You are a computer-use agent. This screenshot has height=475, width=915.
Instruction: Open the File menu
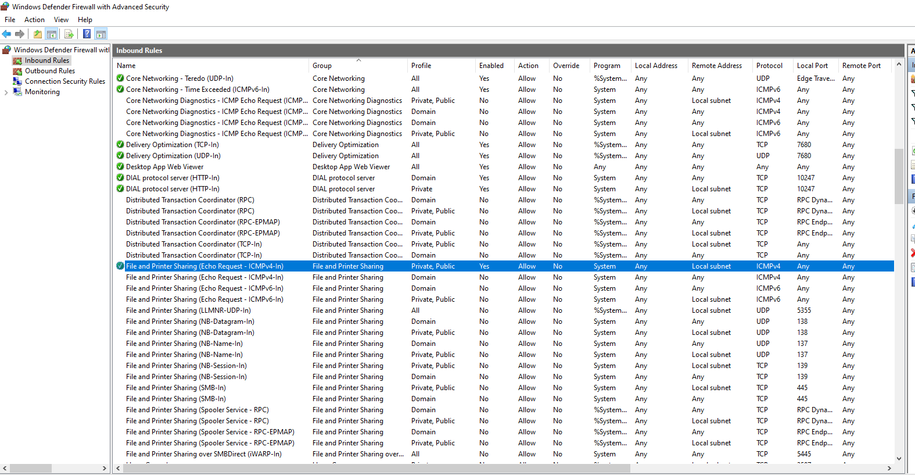10,20
